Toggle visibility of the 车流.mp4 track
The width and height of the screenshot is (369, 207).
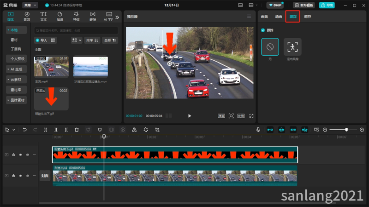tap(20, 176)
